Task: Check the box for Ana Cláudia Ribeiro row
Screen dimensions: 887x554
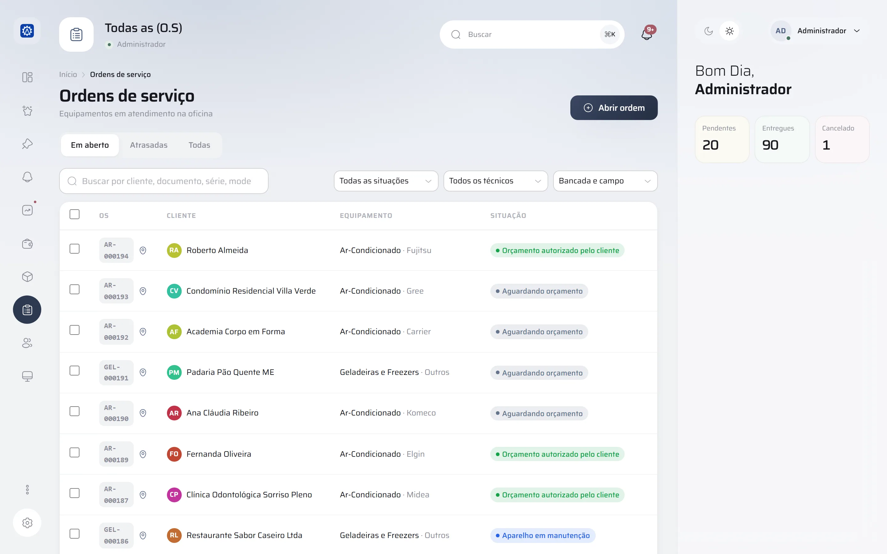Action: click(75, 411)
